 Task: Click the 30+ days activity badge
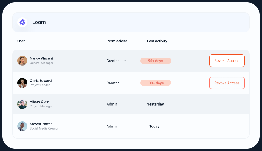(x=155, y=83)
